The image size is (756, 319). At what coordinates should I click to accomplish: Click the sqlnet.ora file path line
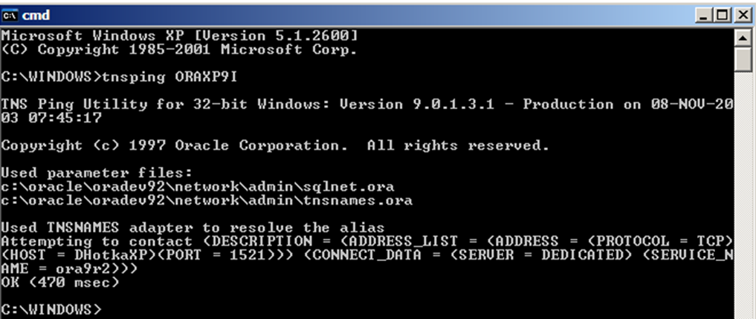click(x=198, y=187)
